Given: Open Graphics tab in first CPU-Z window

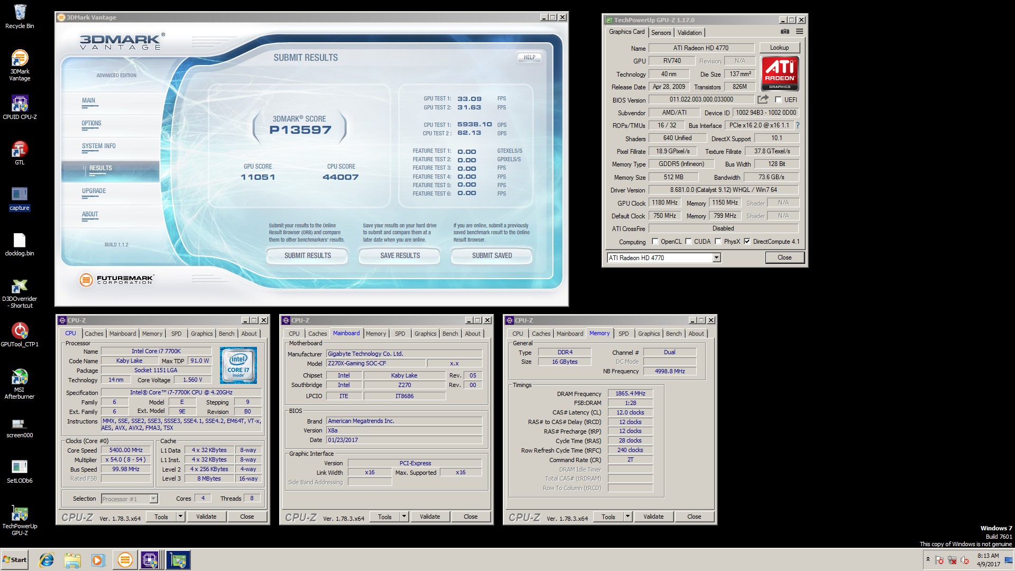Looking at the screenshot, I should pos(201,334).
